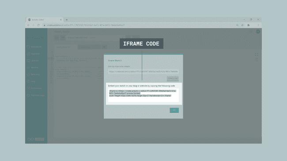
Task: Click the Share Sketch dialog title
Action: click(115, 60)
